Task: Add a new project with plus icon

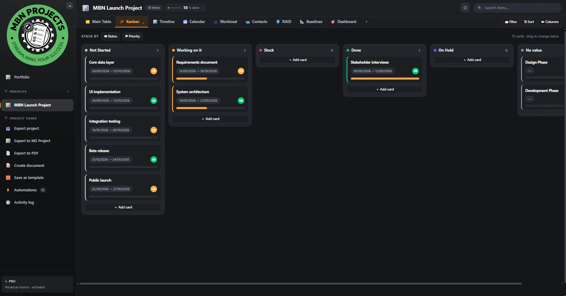Action: click(68, 91)
